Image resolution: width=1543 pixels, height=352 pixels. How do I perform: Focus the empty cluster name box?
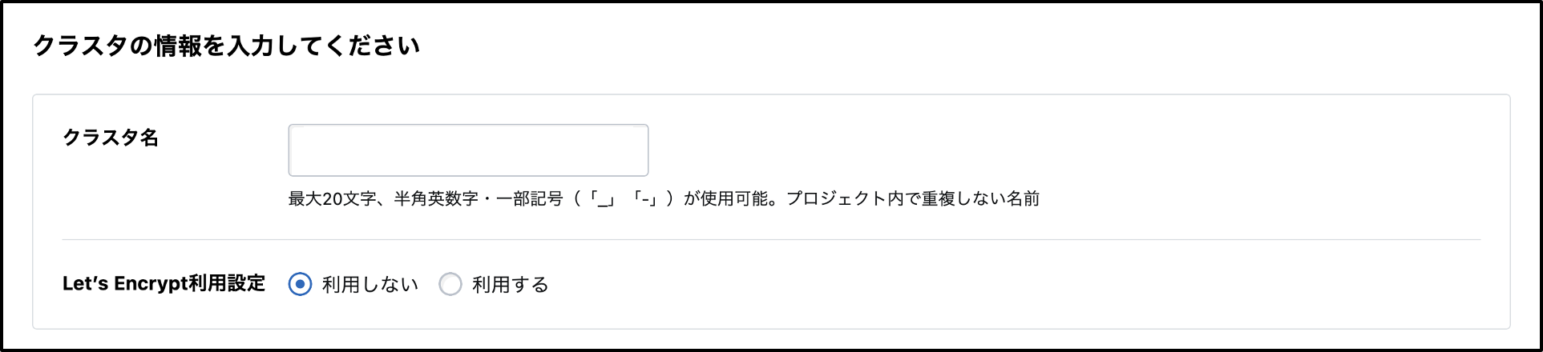click(x=468, y=150)
